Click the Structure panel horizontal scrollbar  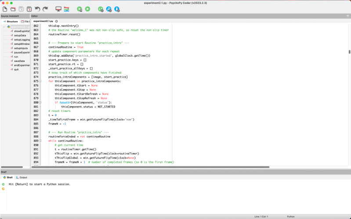point(12,167)
